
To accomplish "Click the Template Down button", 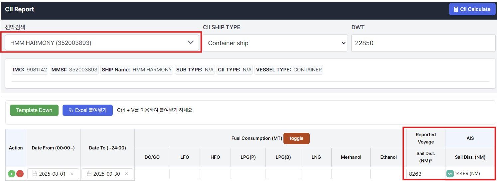I will [34, 110].
